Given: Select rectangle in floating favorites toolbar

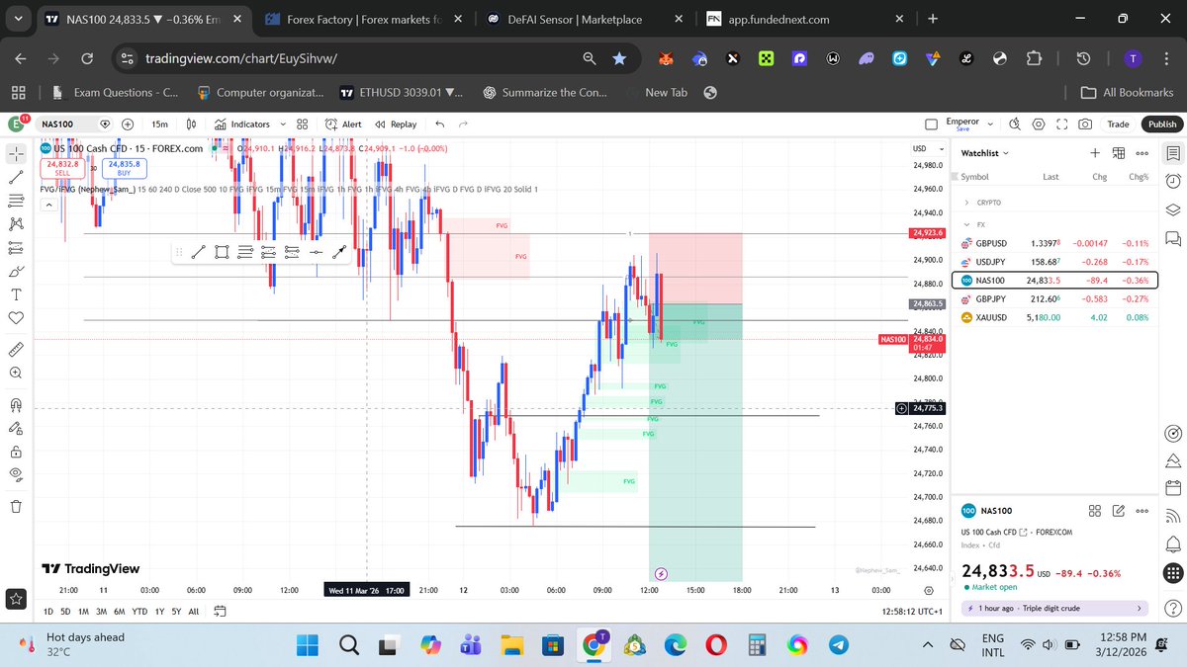Looking at the screenshot, I should (221, 252).
